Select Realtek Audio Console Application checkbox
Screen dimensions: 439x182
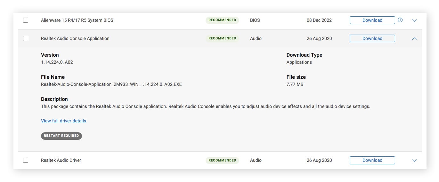pyautogui.click(x=26, y=38)
